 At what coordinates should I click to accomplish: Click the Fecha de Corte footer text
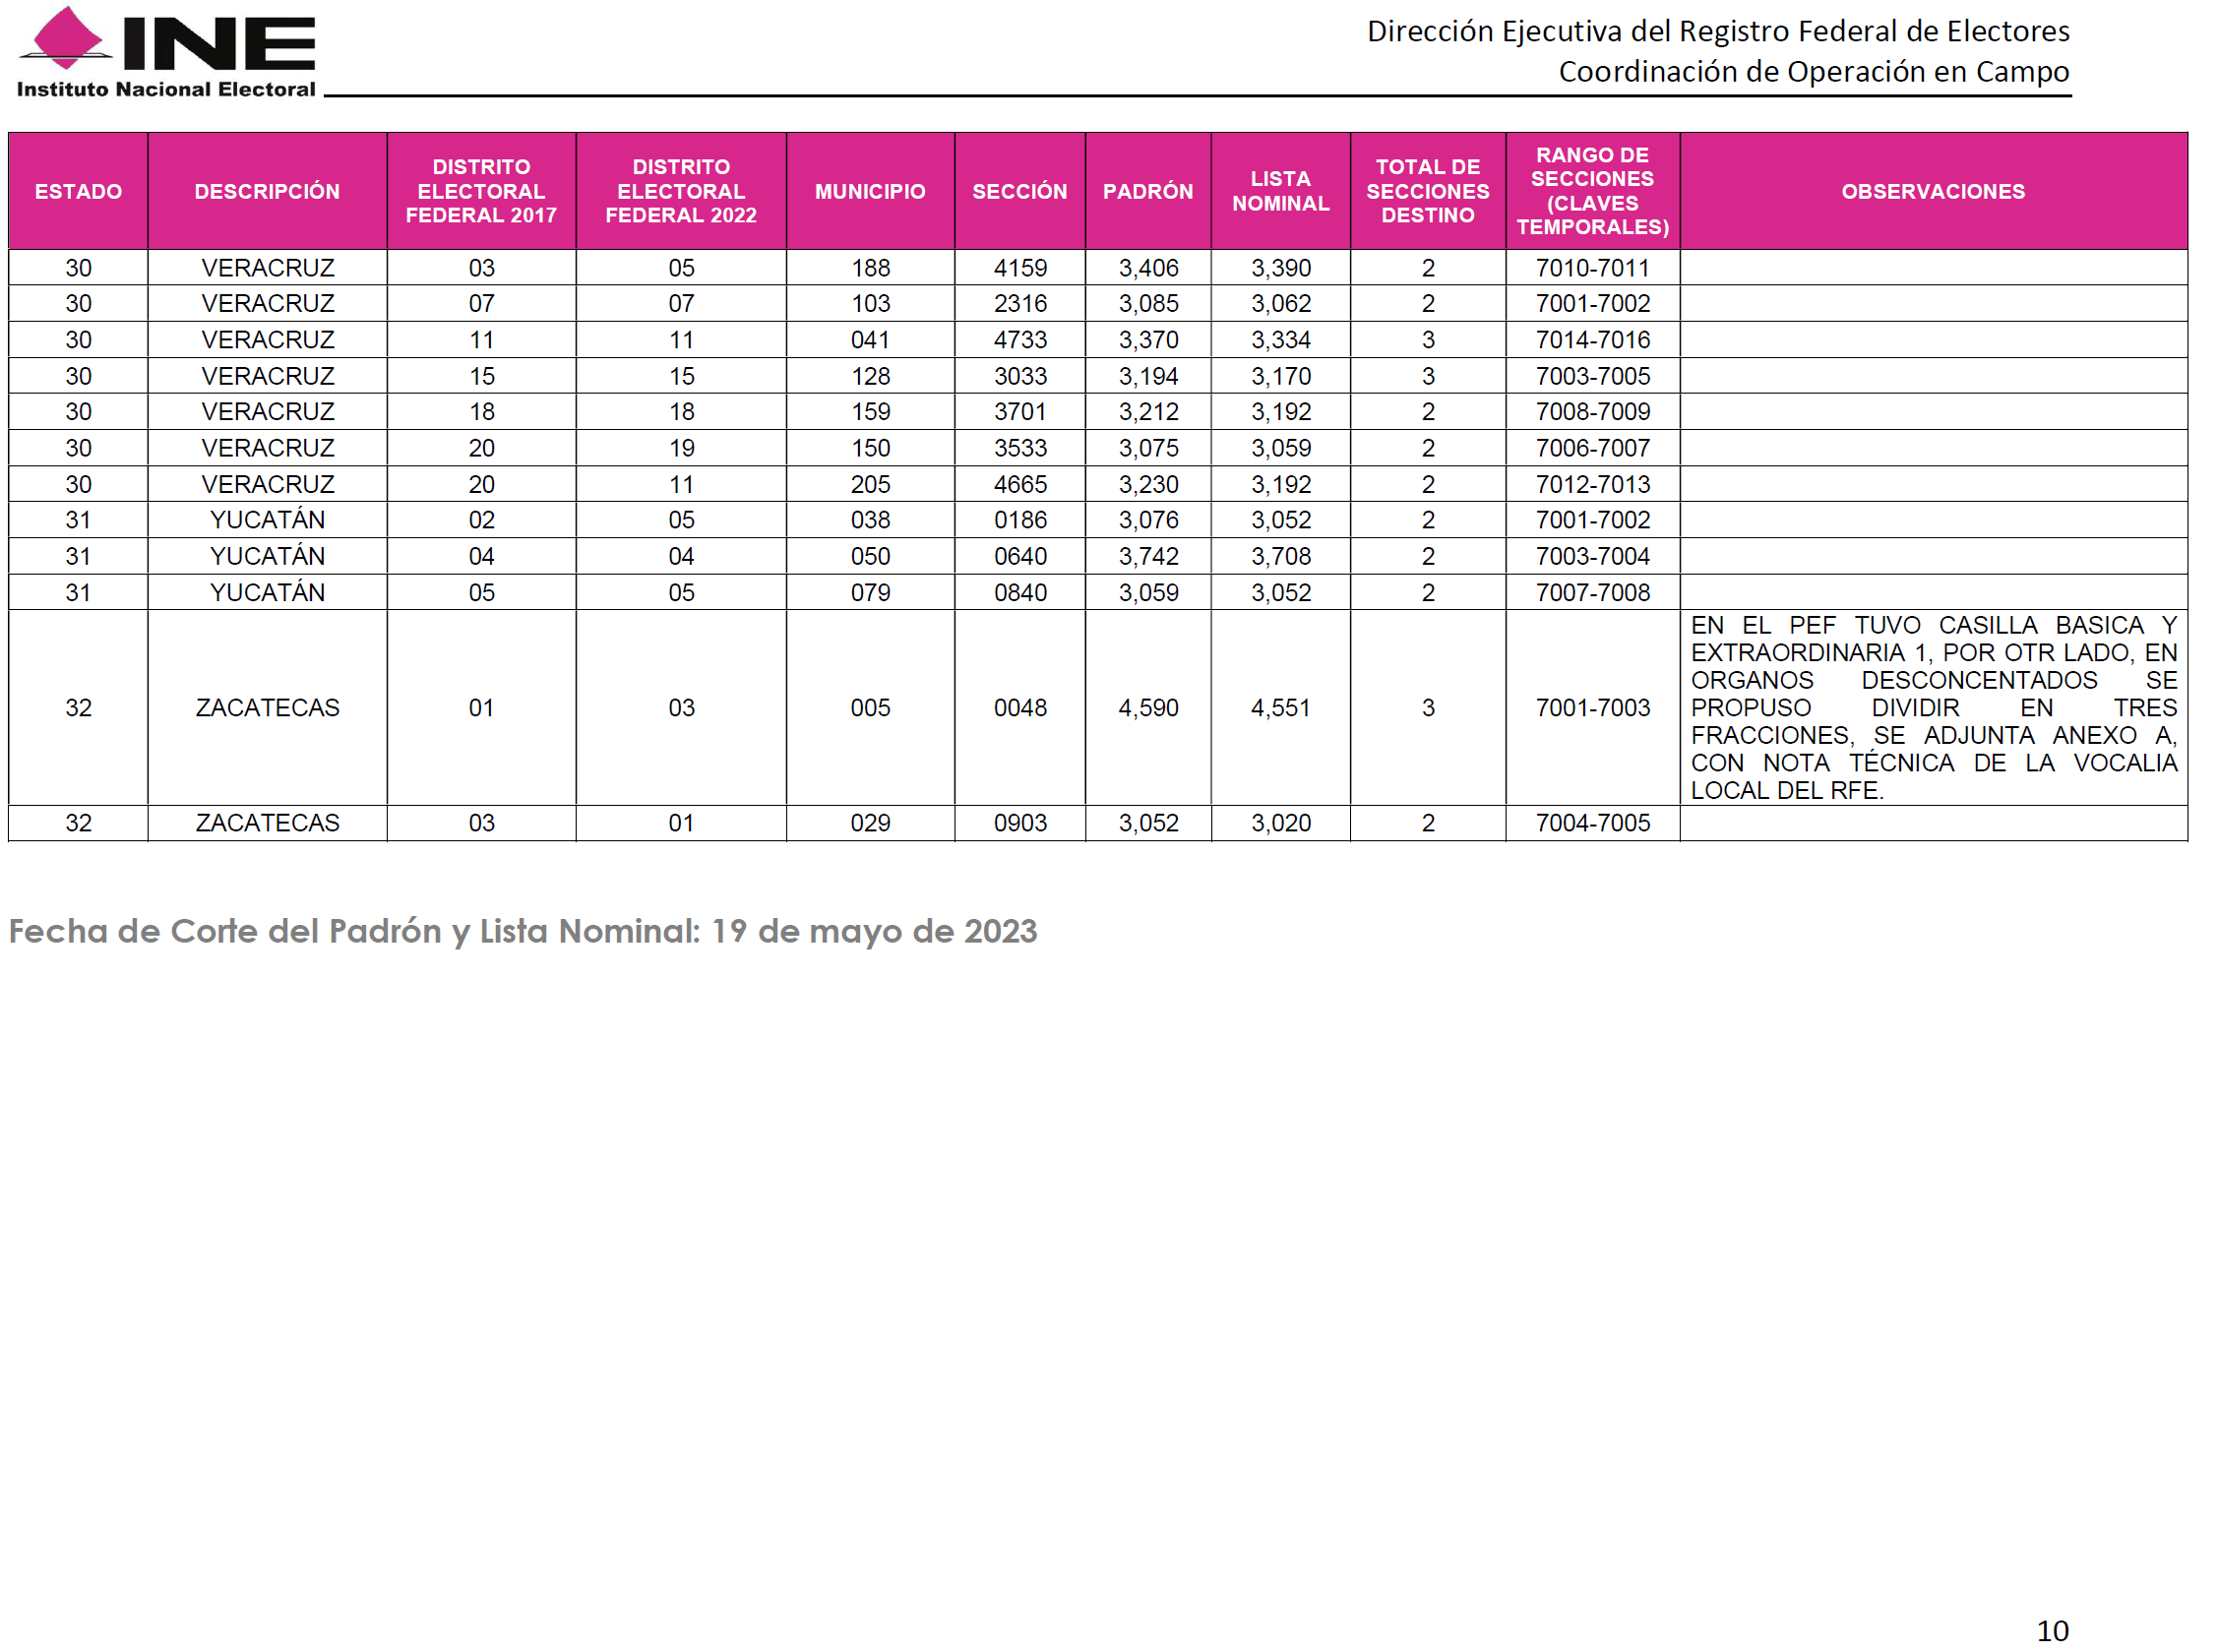click(522, 931)
